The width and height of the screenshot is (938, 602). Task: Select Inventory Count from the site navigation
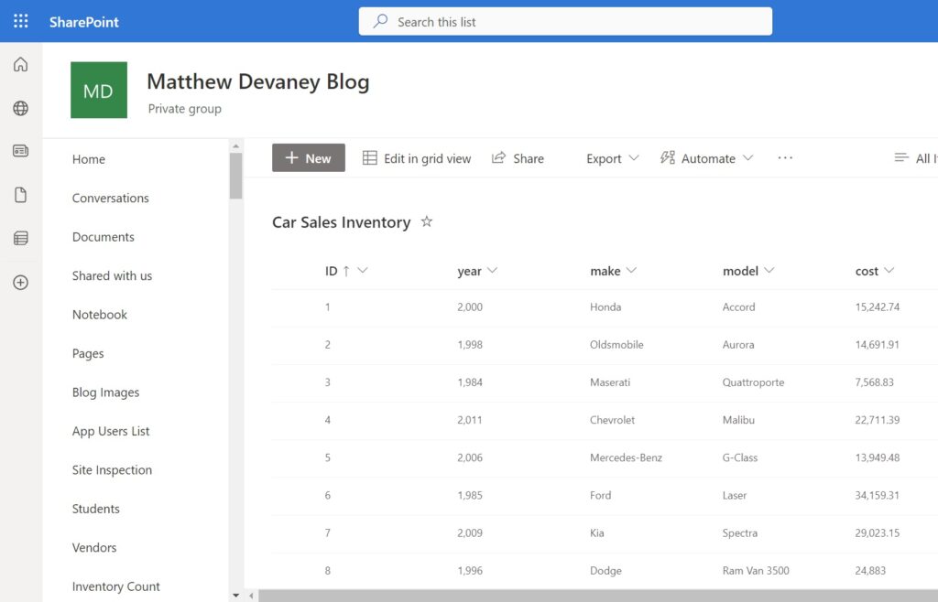point(115,586)
